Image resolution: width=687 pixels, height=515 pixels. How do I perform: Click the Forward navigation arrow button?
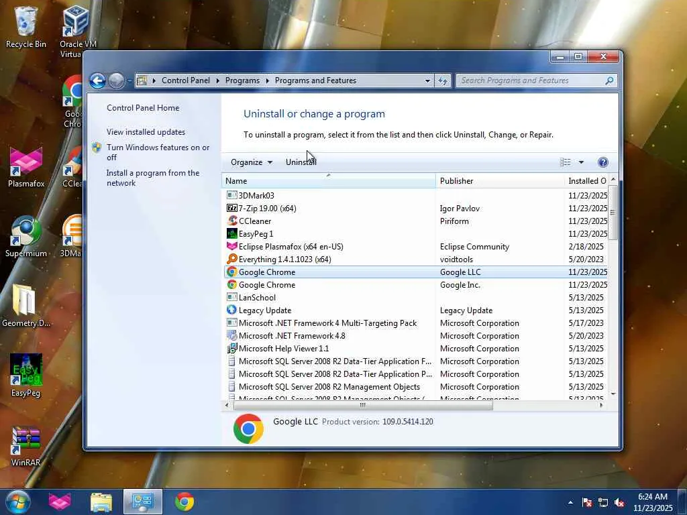point(117,80)
